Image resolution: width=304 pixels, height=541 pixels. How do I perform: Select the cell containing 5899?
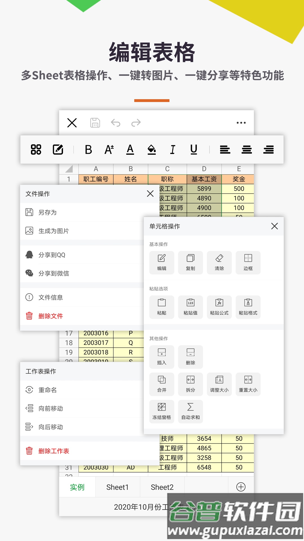pos(204,189)
